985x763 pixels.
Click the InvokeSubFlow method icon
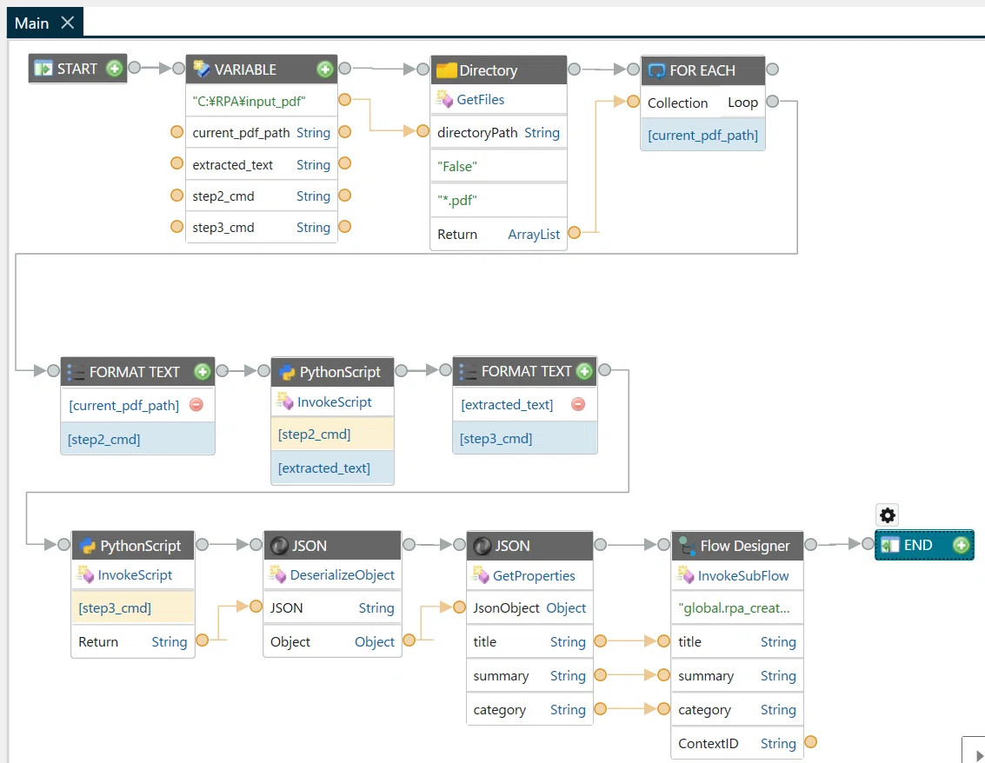[685, 575]
